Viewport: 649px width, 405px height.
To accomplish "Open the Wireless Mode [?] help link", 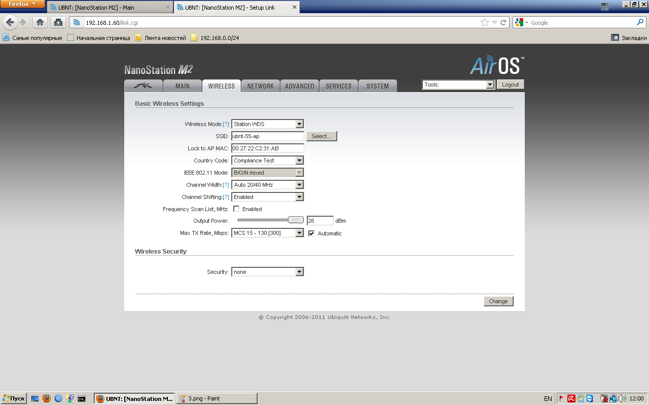I will (226, 124).
